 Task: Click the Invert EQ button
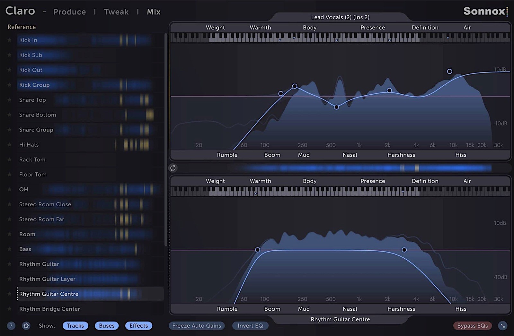coord(250,326)
